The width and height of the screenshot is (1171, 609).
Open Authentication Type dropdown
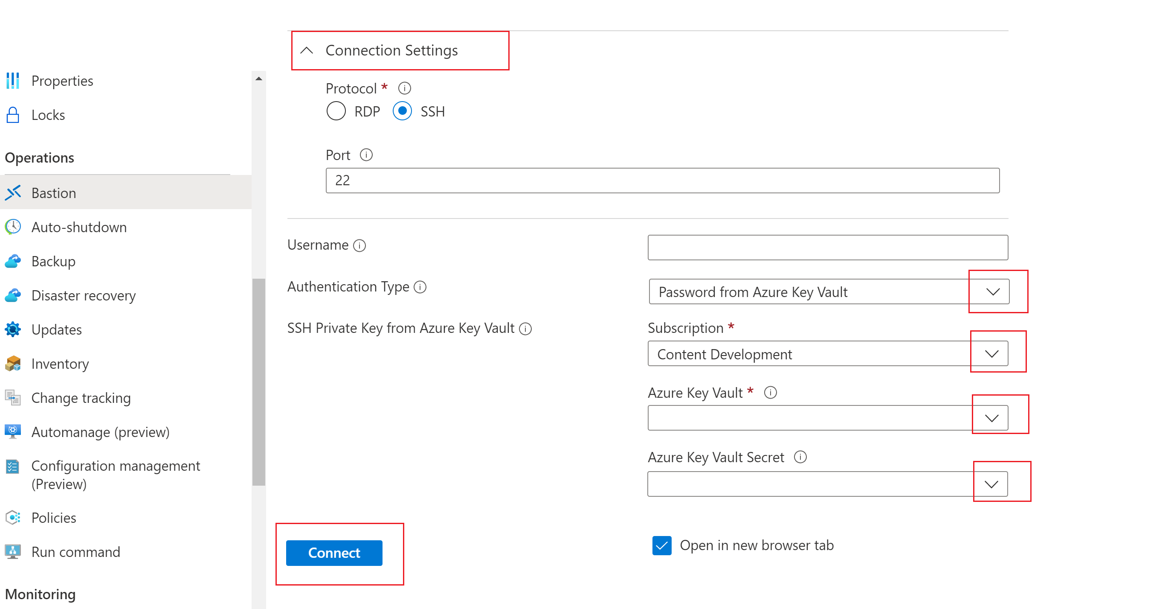[x=991, y=292]
